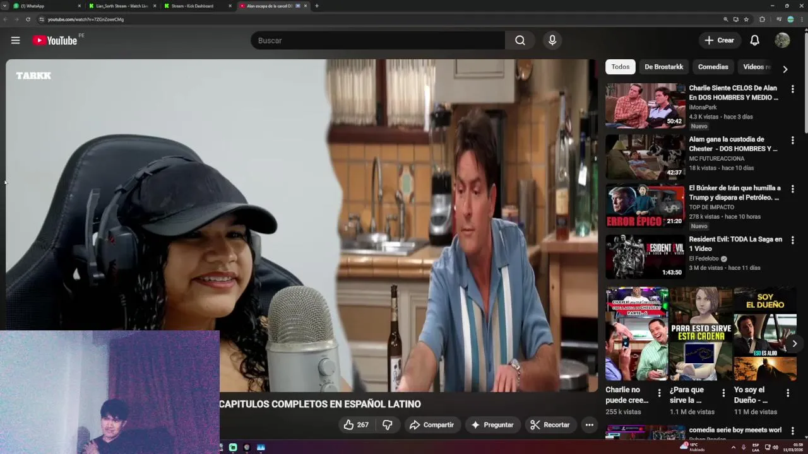Open options for Charlie Siente CELOS video

point(792,89)
